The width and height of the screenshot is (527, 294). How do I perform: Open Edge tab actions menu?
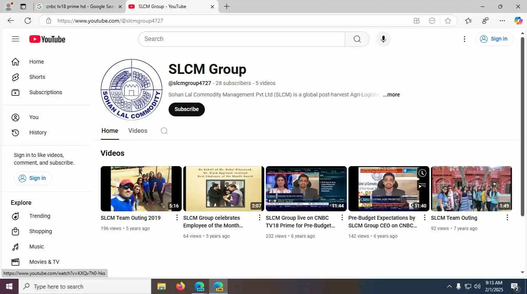[23, 7]
